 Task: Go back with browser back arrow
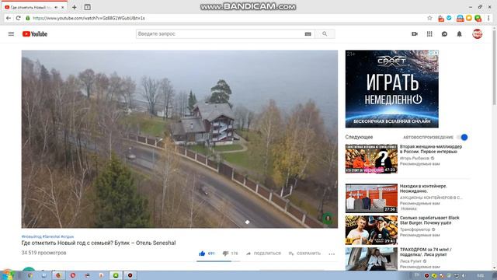[x=9, y=18]
